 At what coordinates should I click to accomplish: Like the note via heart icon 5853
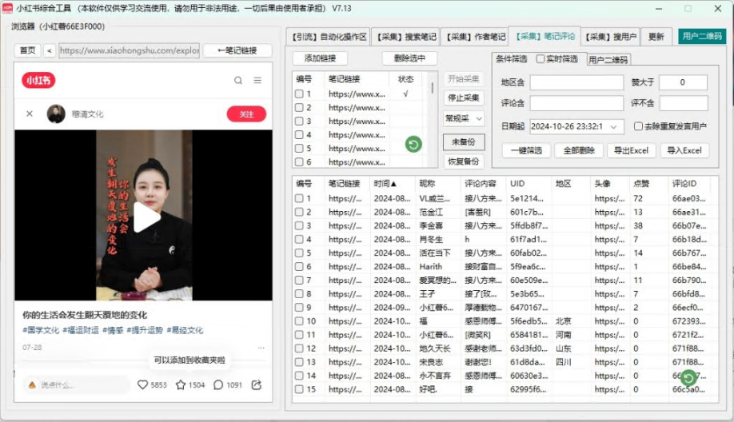142,384
